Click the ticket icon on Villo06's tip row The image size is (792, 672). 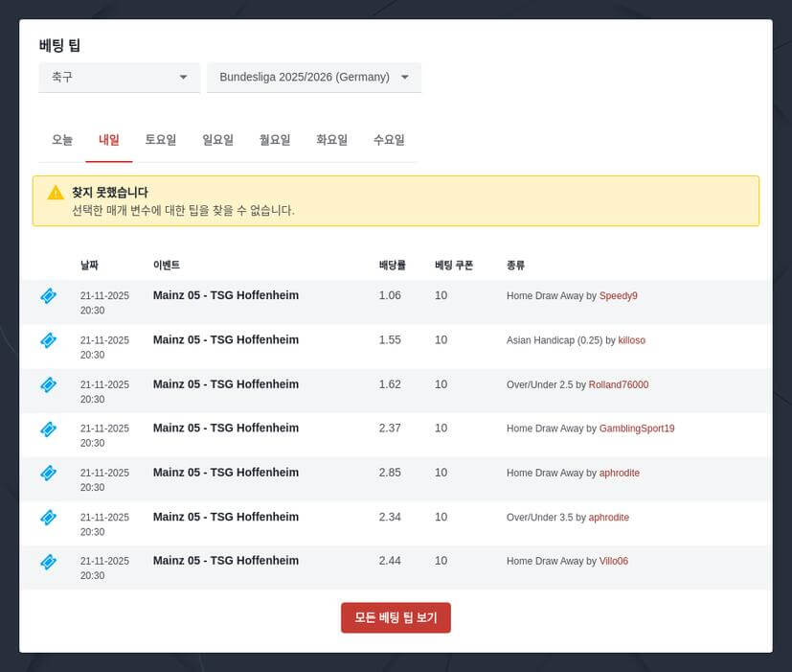click(48, 562)
